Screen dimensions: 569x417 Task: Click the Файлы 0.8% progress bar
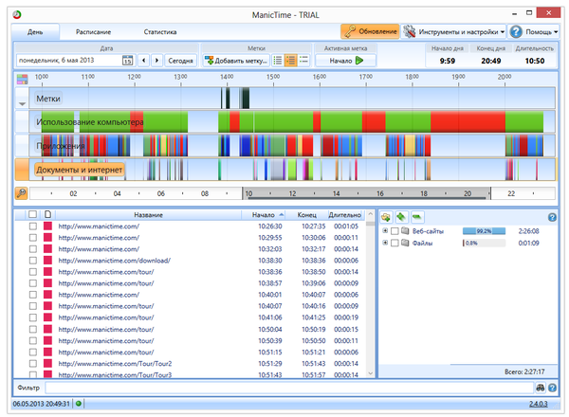pos(484,243)
